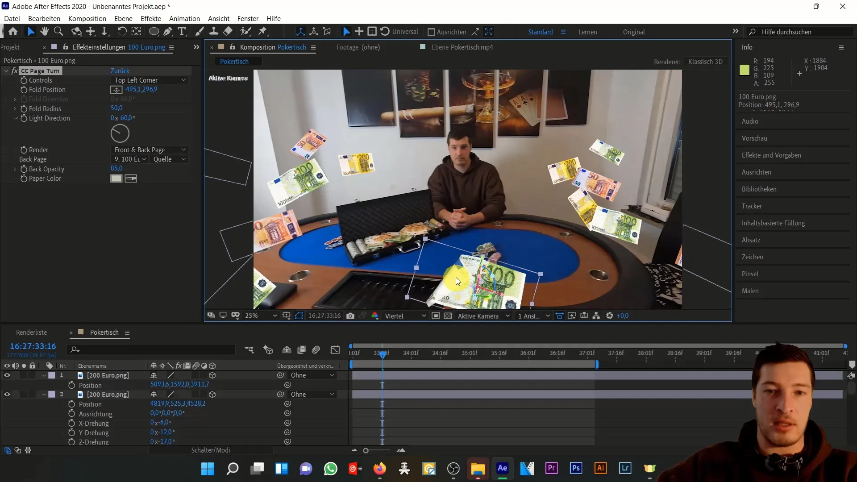The image size is (857, 482).
Task: Open the graph editor icon in the timeline
Action: [335, 349]
